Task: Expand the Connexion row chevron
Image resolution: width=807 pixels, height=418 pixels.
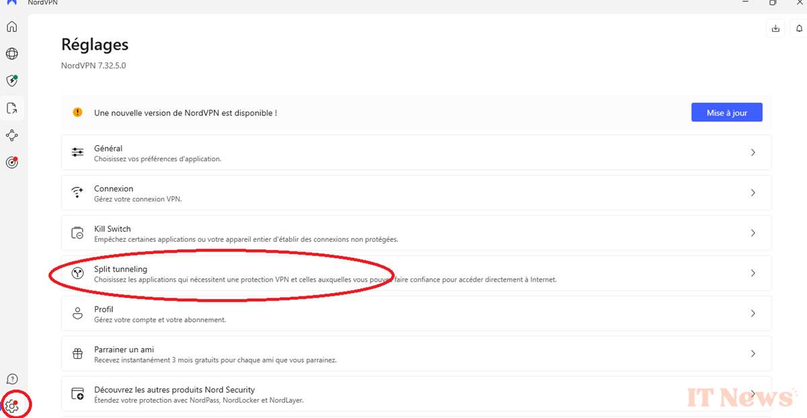Action: [753, 193]
